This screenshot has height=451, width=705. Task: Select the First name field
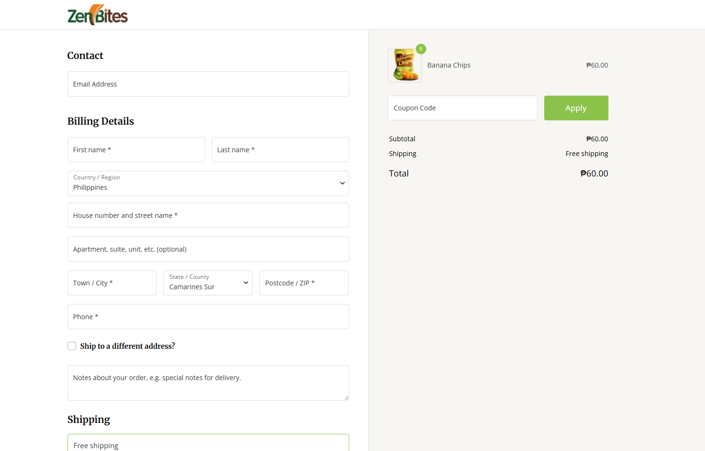coord(136,149)
